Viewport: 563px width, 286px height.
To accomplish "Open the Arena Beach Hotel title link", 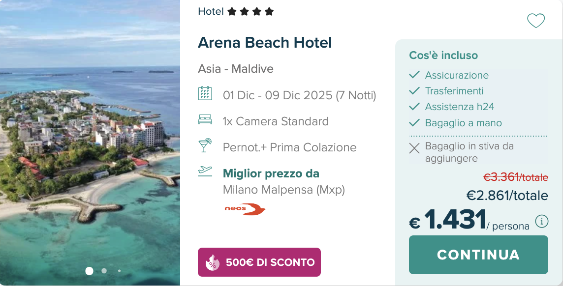I will [x=265, y=43].
